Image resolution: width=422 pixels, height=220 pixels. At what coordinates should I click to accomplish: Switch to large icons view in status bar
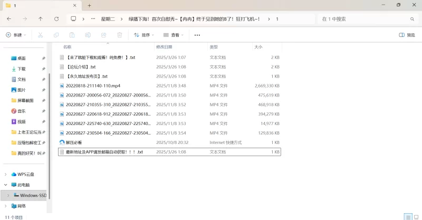(415, 216)
